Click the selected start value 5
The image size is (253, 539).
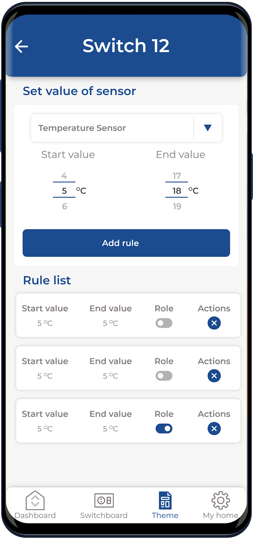(x=64, y=191)
